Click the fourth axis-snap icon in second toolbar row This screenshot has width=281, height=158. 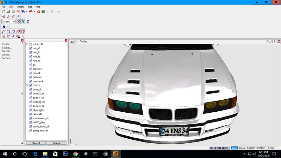click(18, 17)
